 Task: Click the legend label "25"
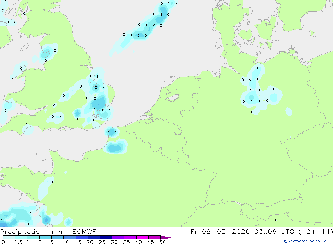[x=102, y=242]
